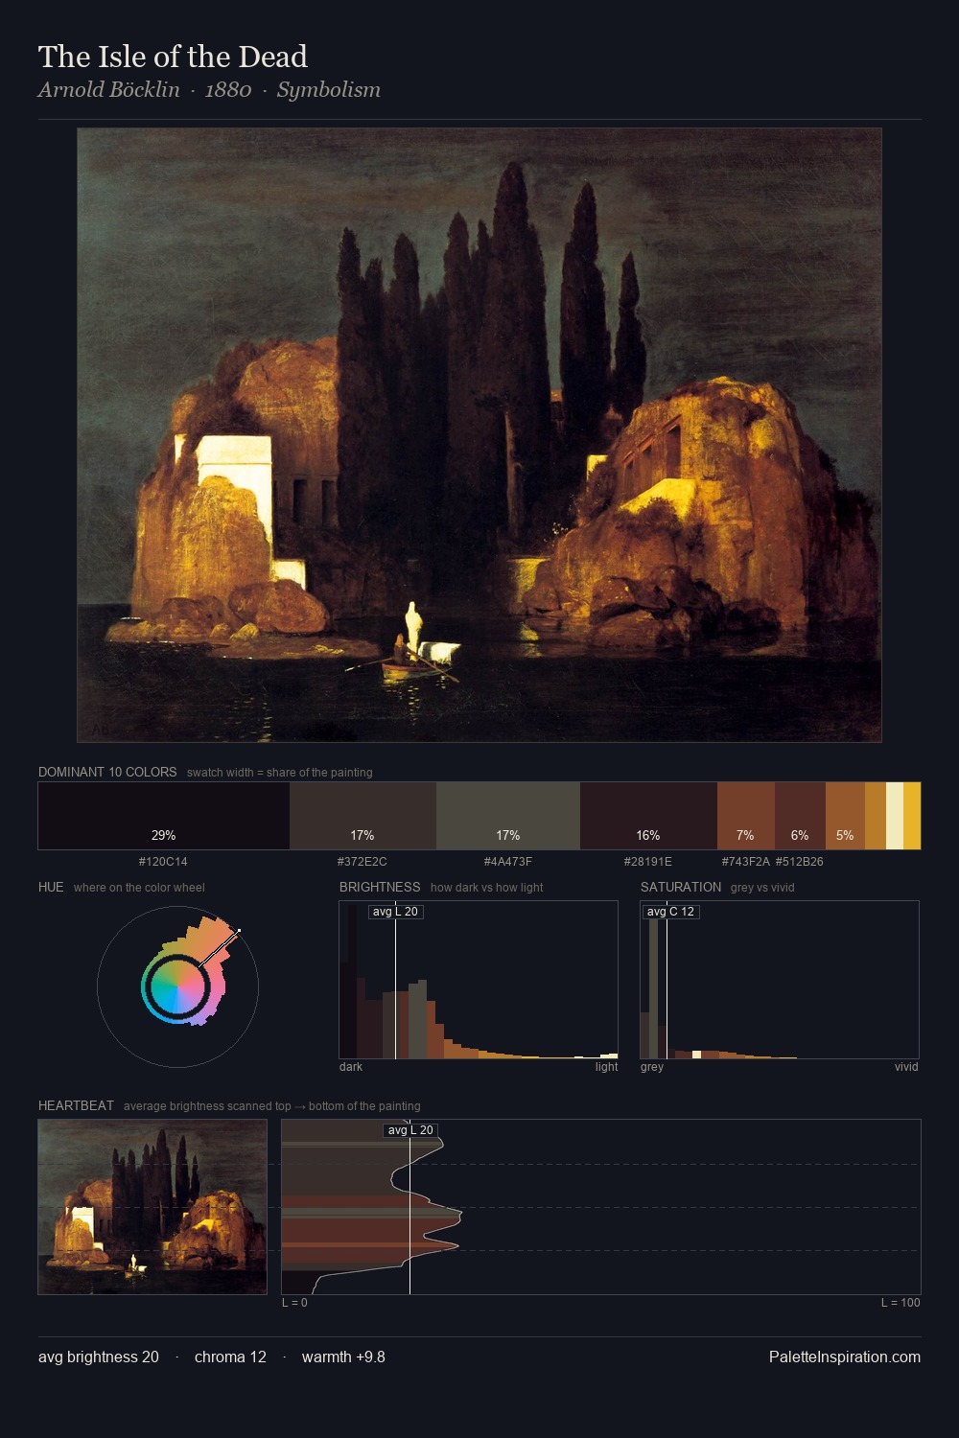Click the Symbolism movement label
This screenshot has height=1438, width=959.
(x=329, y=90)
